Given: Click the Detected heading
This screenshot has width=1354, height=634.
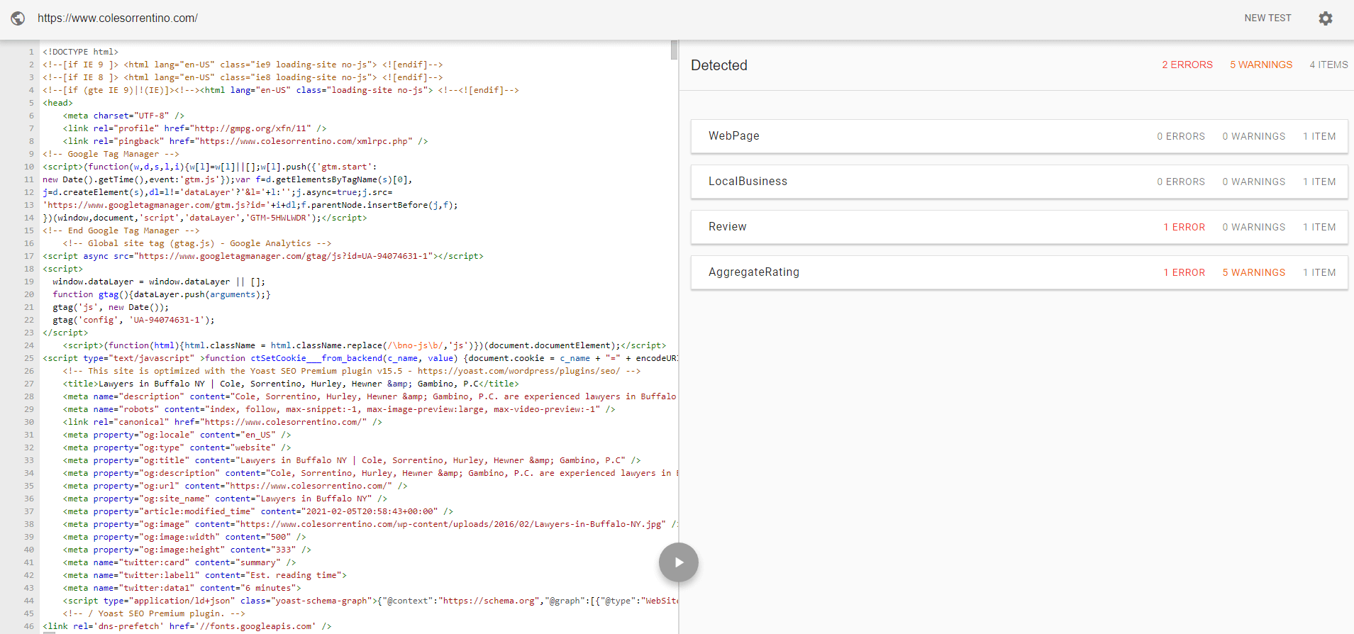Looking at the screenshot, I should (719, 65).
